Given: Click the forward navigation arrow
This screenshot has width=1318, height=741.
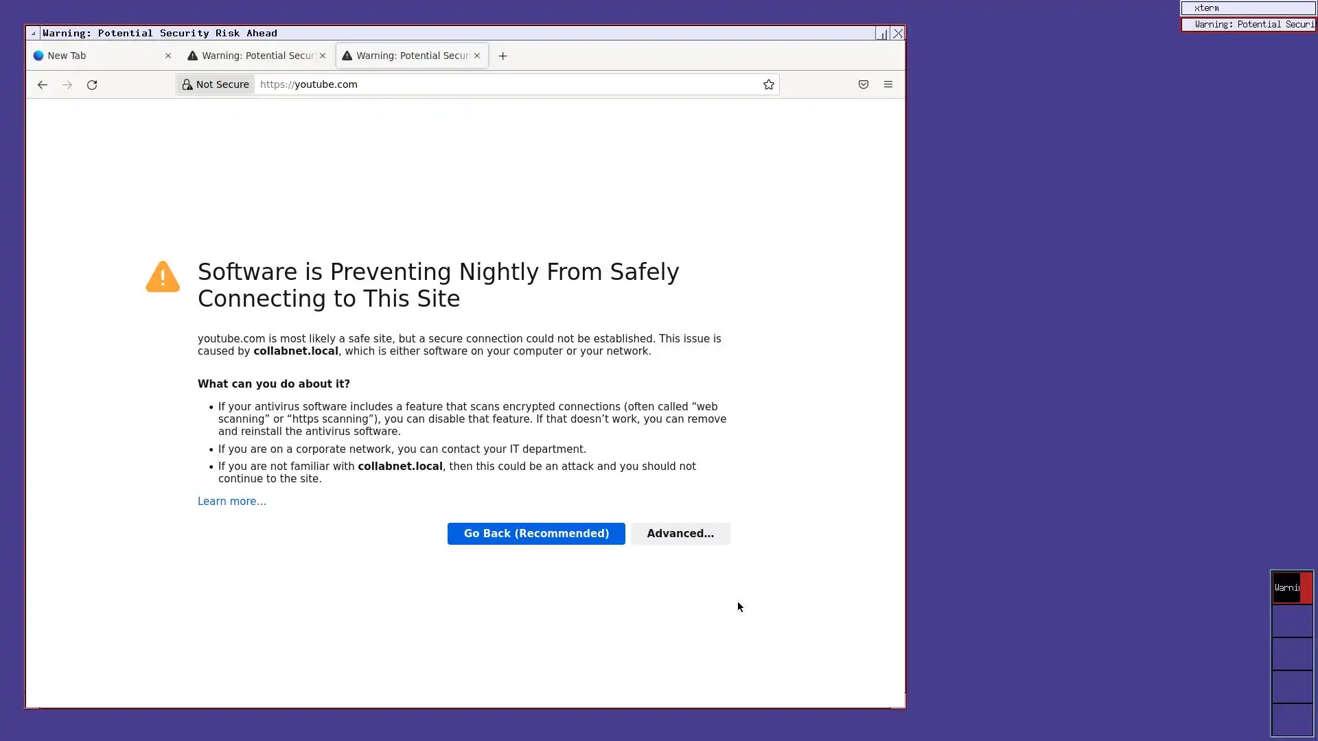Looking at the screenshot, I should 67,84.
